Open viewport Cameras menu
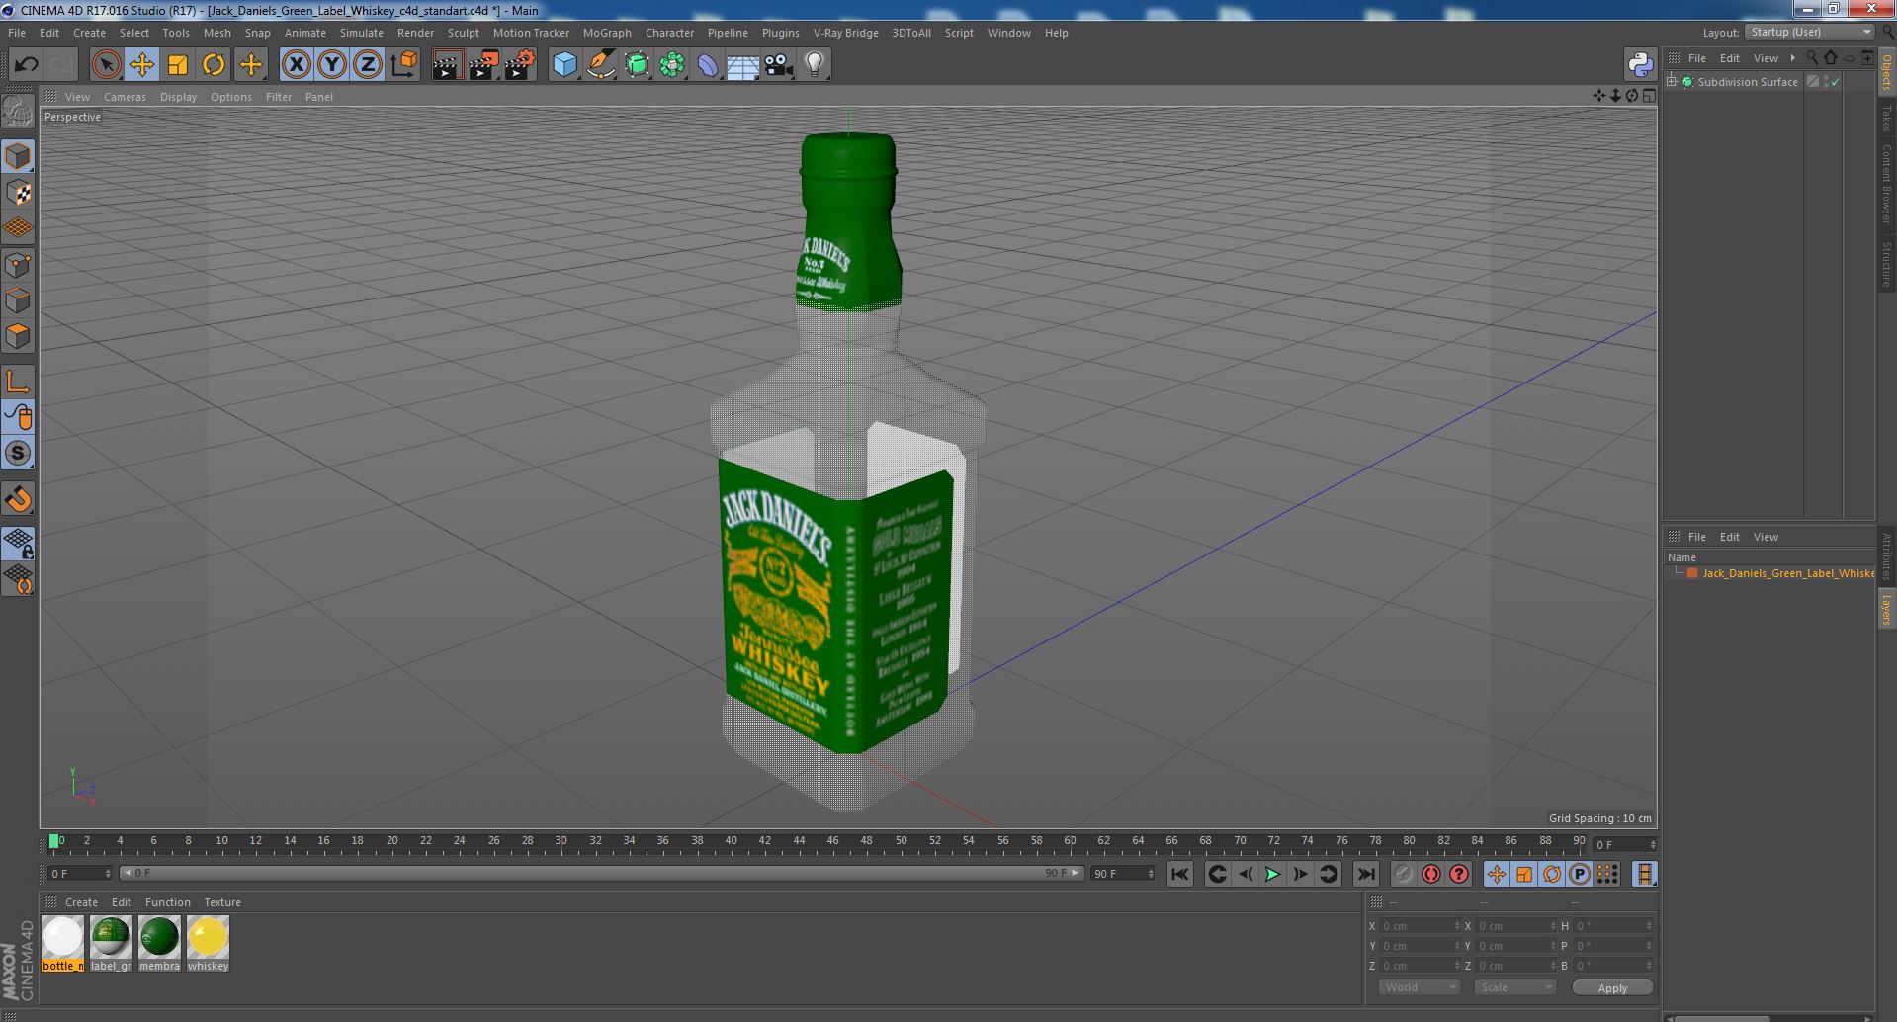This screenshot has height=1022, width=1897. [x=125, y=97]
